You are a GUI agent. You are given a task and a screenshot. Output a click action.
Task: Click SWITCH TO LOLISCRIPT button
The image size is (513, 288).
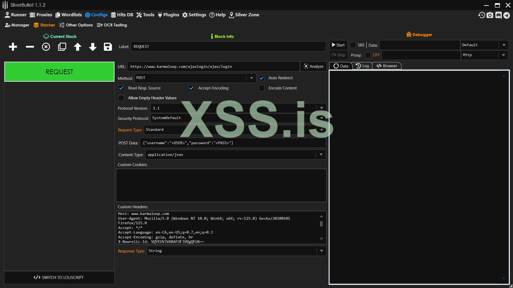click(59, 278)
